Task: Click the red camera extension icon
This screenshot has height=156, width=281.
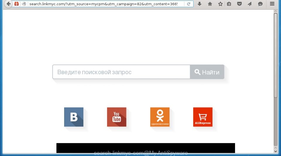Action: tap(16, 4)
